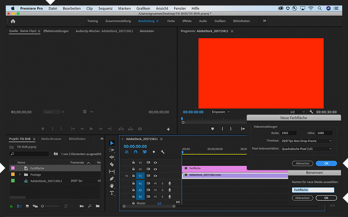Image resolution: width=348 pixels, height=217 pixels.
Task: Click Abbrechen in Neue Farbfläche dialog
Action: (x=302, y=163)
